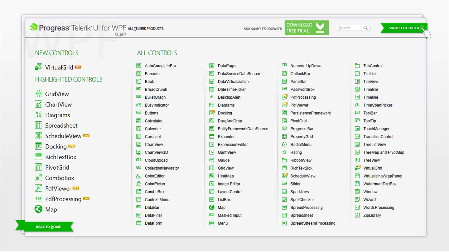The width and height of the screenshot is (449, 252).
Task: Open the BreadCrumb control demo
Action: 156,89
